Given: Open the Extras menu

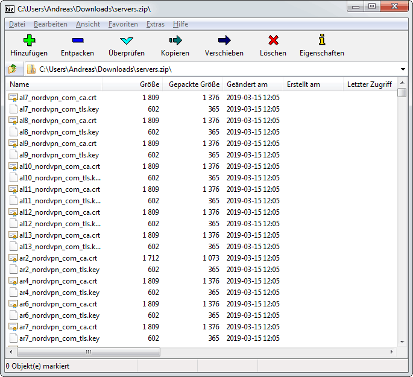Looking at the screenshot, I should pyautogui.click(x=156, y=24).
